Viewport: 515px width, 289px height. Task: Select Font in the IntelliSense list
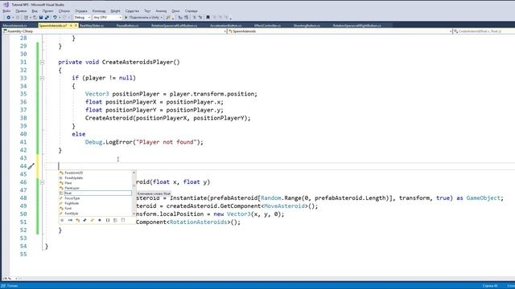coord(95,209)
